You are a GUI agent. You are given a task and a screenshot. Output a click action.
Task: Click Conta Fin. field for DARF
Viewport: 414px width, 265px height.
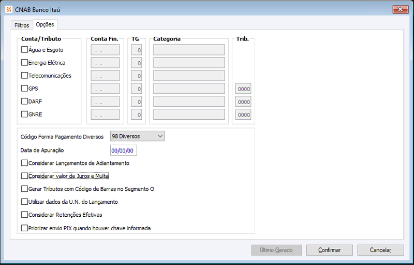[x=105, y=102]
